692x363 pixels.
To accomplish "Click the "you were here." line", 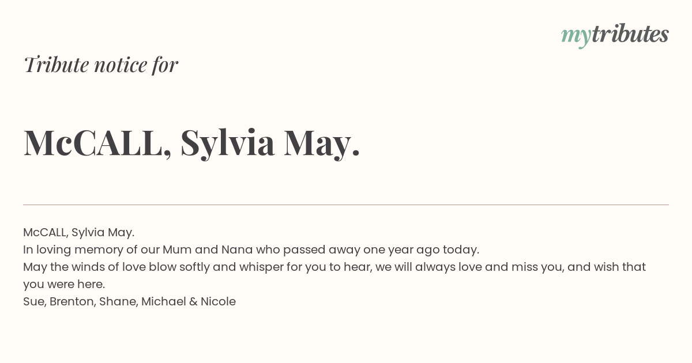I will [64, 284].
